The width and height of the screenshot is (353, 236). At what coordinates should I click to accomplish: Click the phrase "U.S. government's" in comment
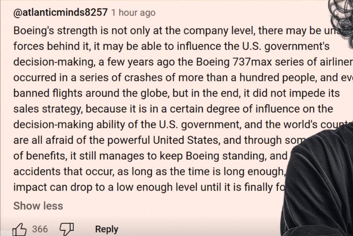click(286, 47)
